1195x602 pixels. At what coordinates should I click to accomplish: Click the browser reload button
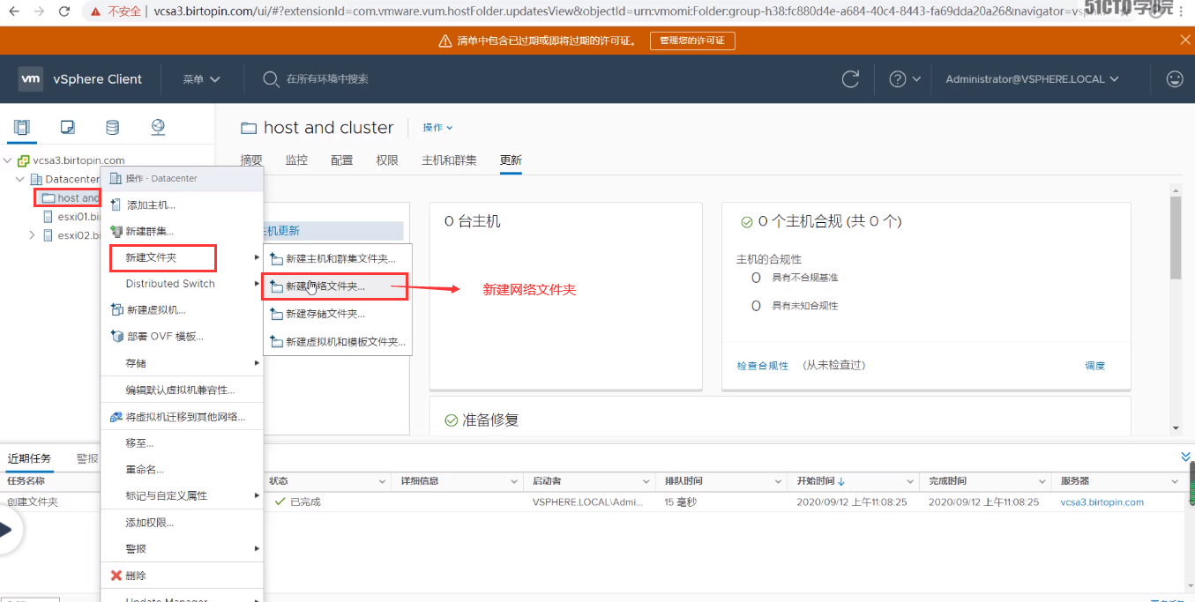point(64,11)
